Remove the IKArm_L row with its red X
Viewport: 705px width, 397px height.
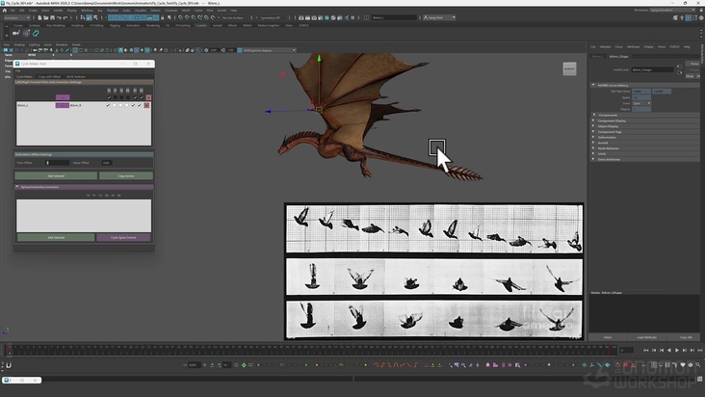point(146,105)
